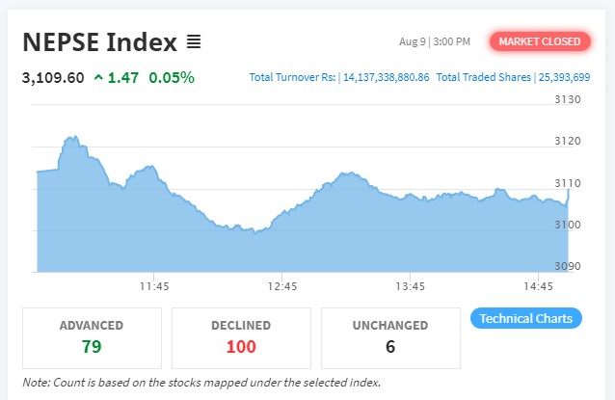Screen dimensions: 615x400
Task: Click the 0.05% percentage change
Action: (x=172, y=77)
